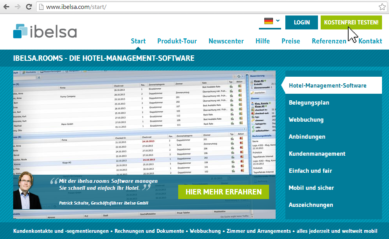Click the browser forward arrow
Viewport: 389px width, 239px height.
coord(18,7)
